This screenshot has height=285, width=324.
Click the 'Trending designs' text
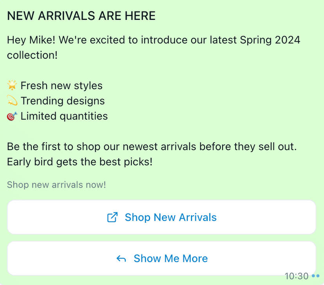tap(63, 101)
